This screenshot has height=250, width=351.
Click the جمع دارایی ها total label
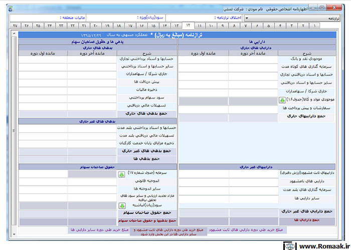click(x=307, y=220)
